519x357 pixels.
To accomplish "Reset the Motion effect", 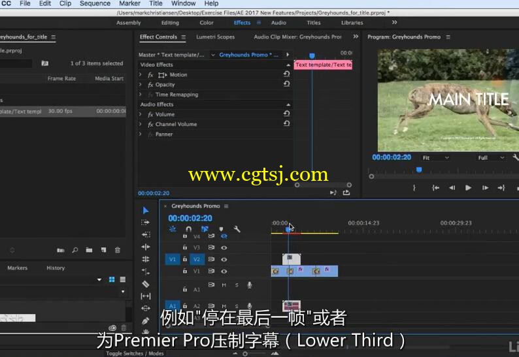I will (287, 74).
